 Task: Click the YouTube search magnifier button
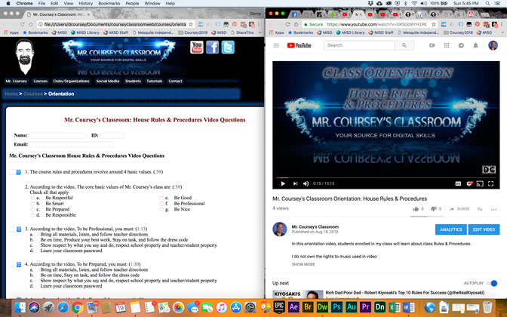click(x=405, y=45)
